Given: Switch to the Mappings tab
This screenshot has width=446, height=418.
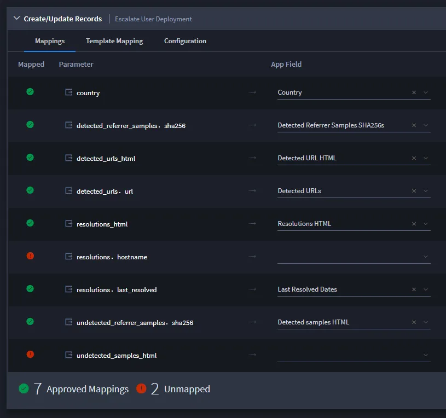Looking at the screenshot, I should 50,41.
